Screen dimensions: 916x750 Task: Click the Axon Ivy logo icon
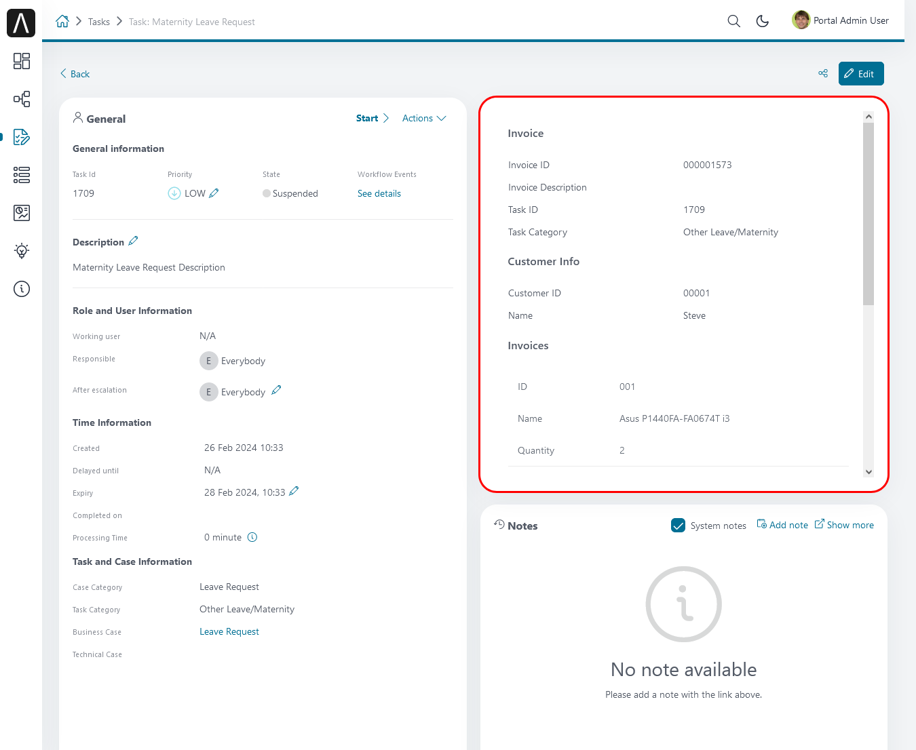pyautogui.click(x=21, y=22)
